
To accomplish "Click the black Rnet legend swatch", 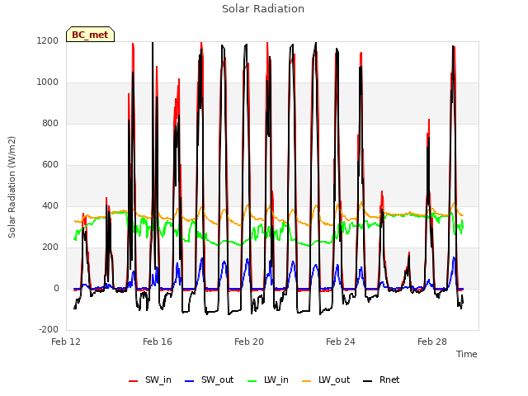I will (x=368, y=381).
